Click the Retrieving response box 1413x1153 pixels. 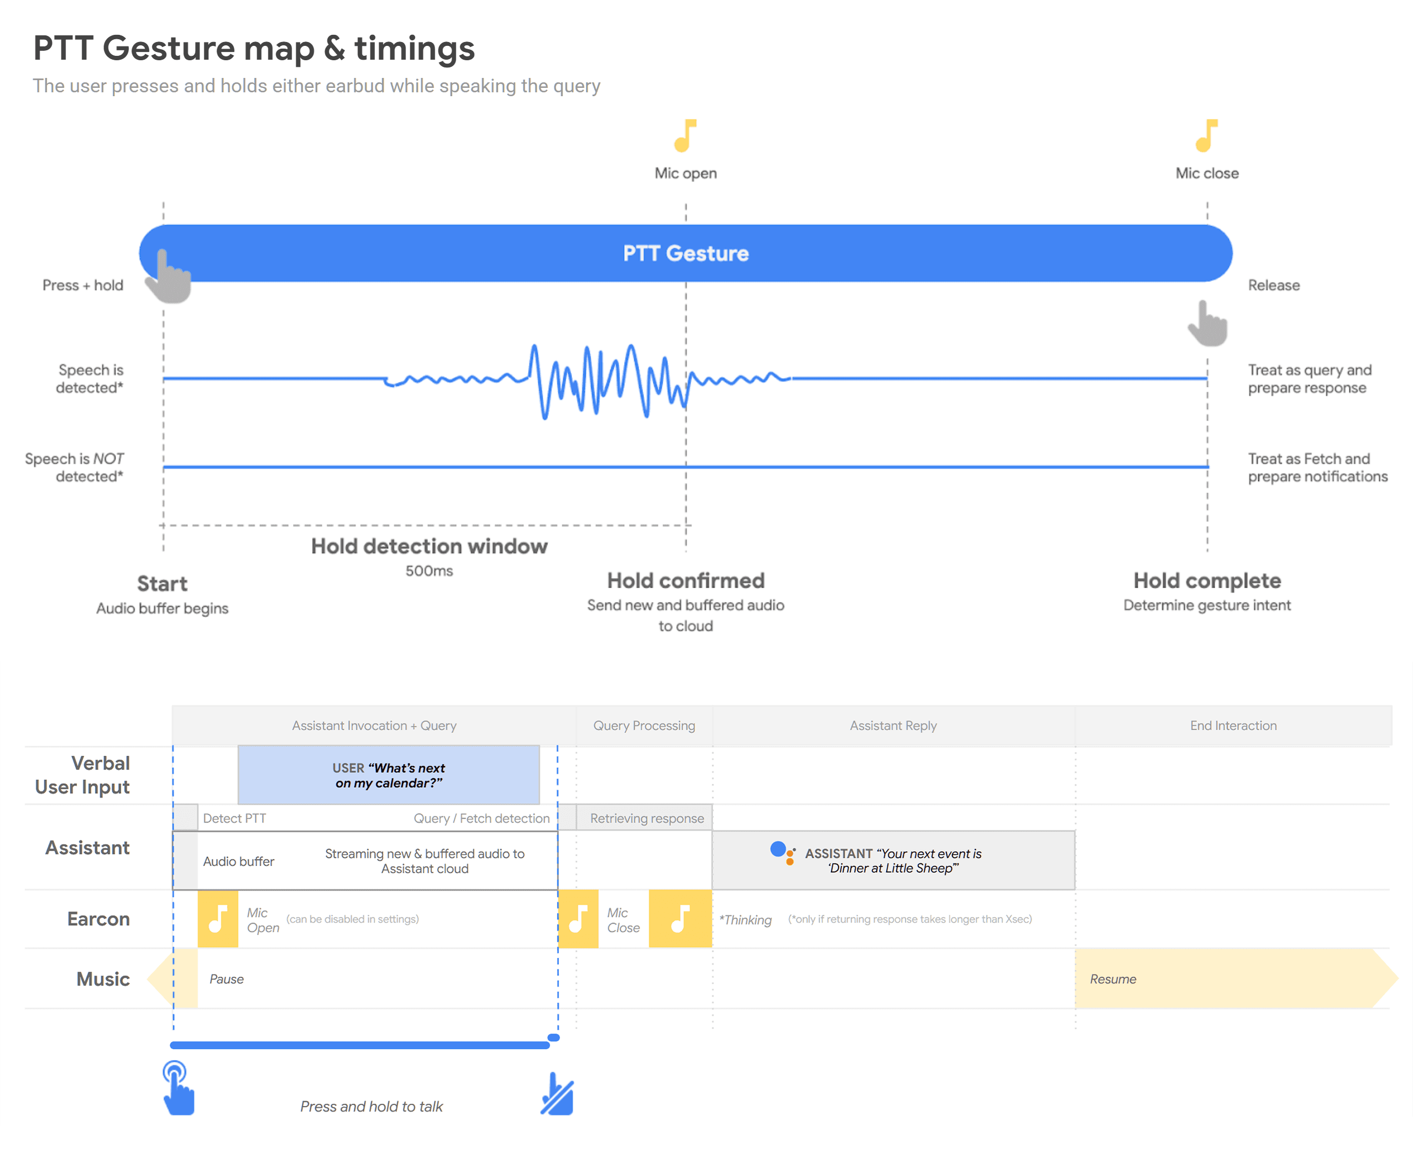click(x=646, y=818)
